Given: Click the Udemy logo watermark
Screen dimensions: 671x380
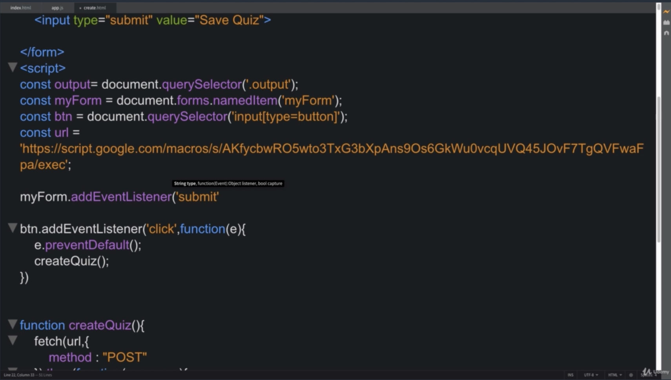Looking at the screenshot, I should click(655, 371).
